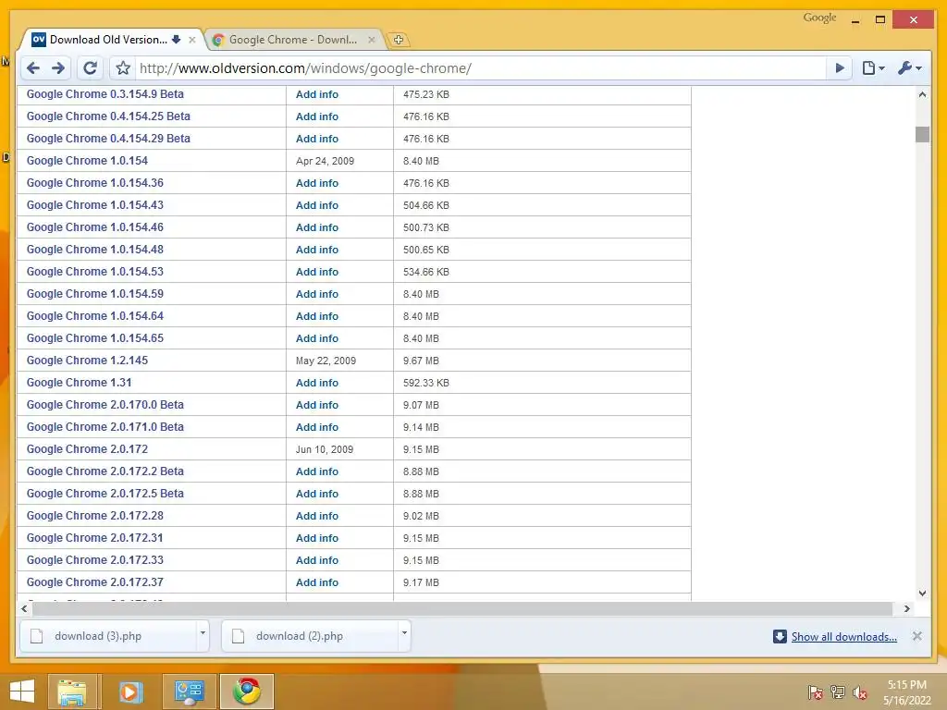The image size is (947, 710).
Task: Open Google Chrome 2.0.172 link
Action: point(87,449)
